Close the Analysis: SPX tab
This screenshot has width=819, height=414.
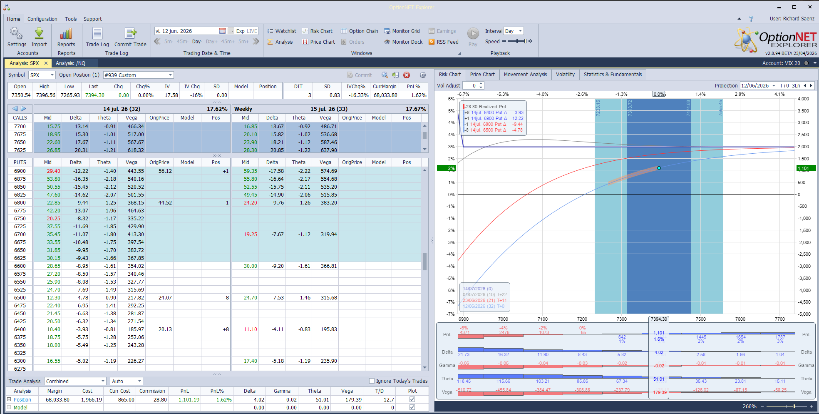pyautogui.click(x=46, y=63)
